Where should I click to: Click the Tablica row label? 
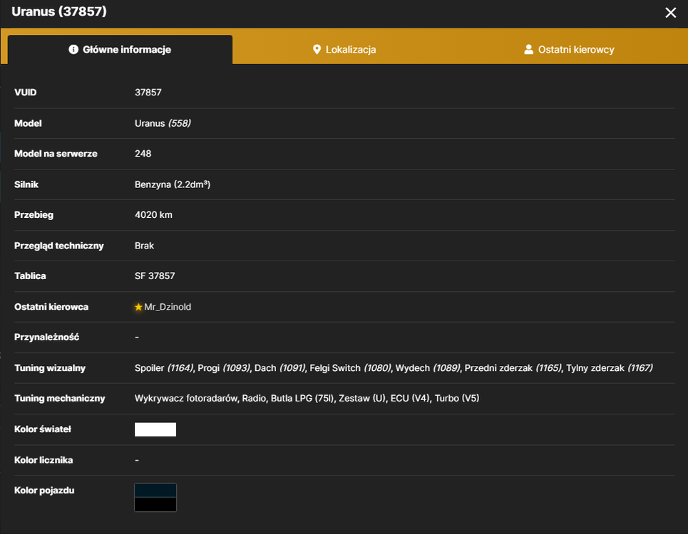30,276
